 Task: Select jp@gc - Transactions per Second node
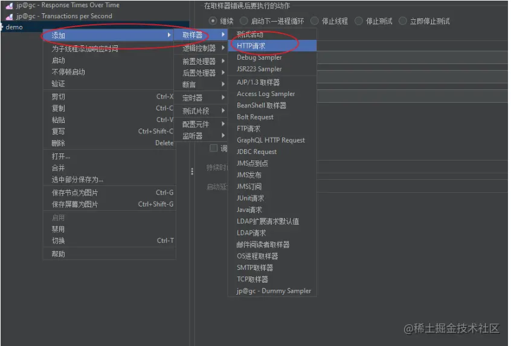pos(64,16)
